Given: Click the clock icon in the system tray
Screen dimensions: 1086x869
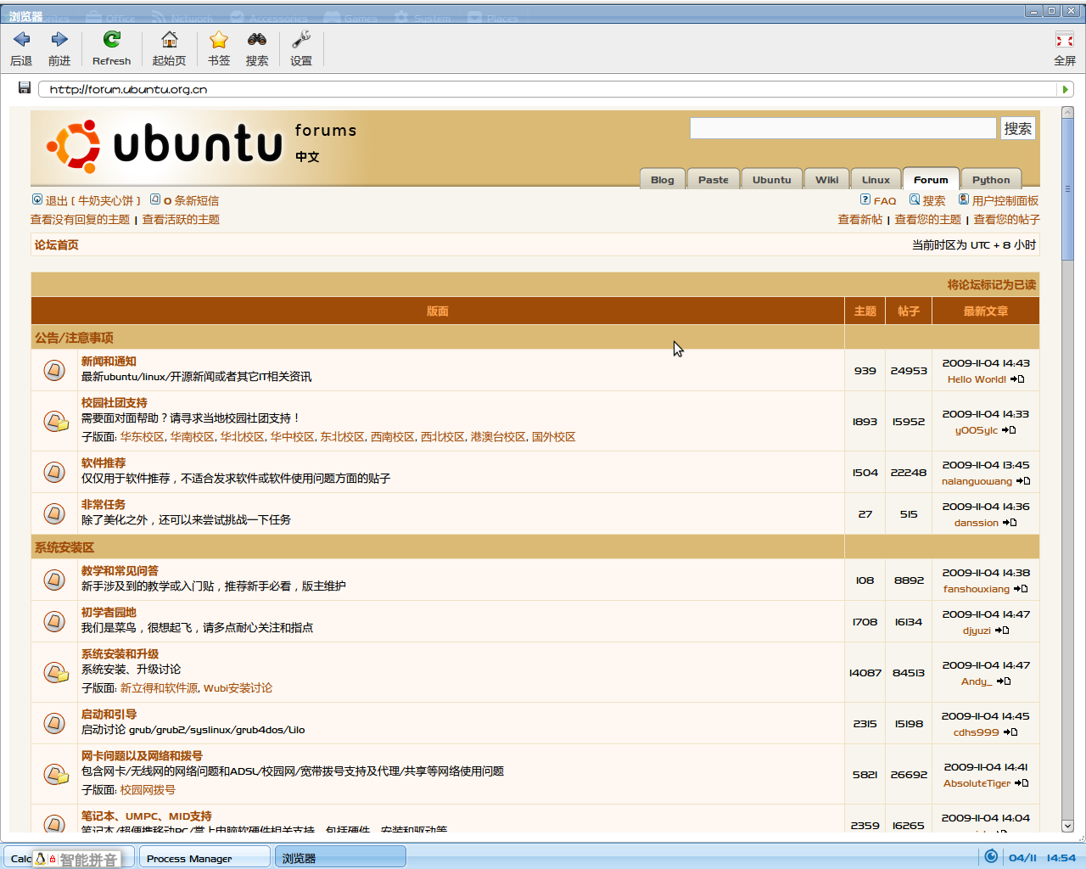Looking at the screenshot, I should [991, 856].
